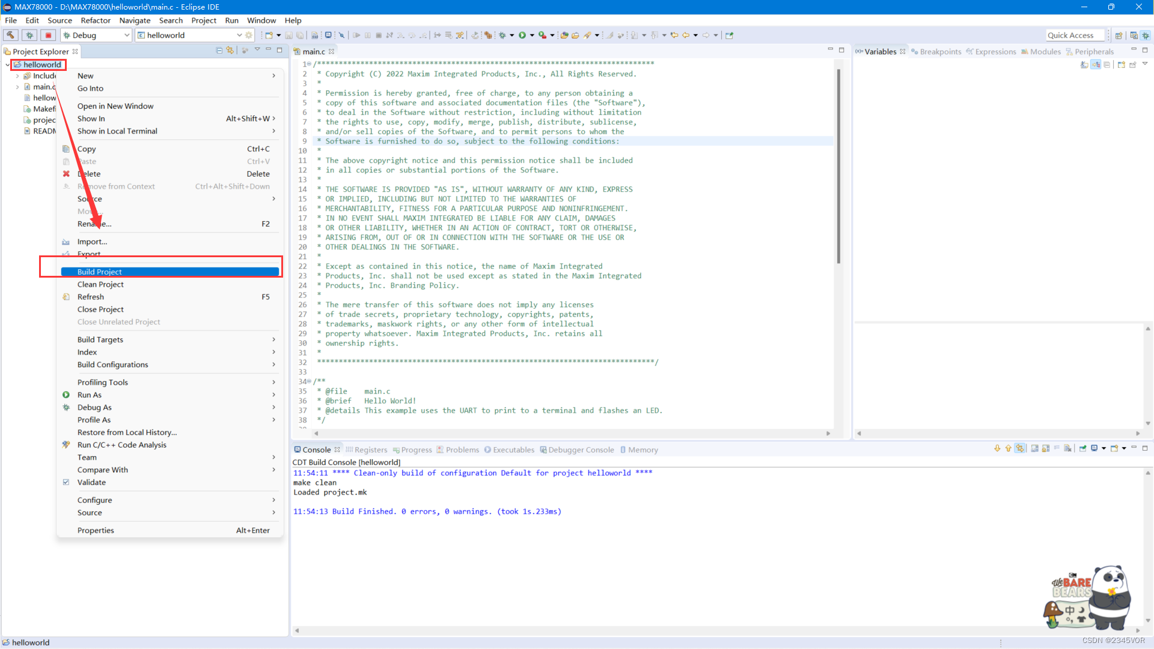Switch to the Registers tab
This screenshot has width=1154, height=649.
[366, 450]
